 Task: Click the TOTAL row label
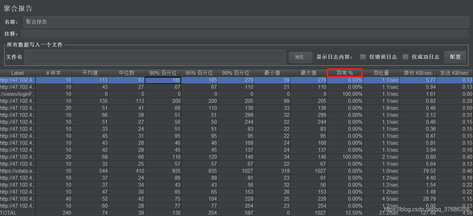[8, 213]
